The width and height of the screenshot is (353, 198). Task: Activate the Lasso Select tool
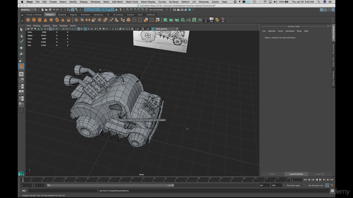point(21,36)
